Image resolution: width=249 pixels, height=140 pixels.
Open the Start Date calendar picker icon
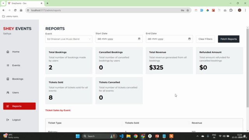point(139,39)
